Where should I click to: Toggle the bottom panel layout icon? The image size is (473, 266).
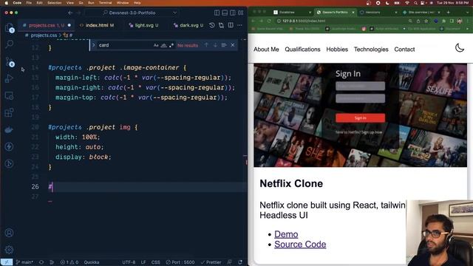pos(225,13)
